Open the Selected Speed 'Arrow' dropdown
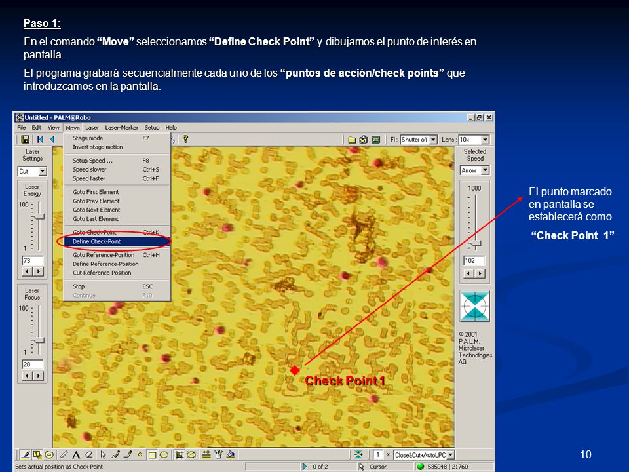 [486, 170]
